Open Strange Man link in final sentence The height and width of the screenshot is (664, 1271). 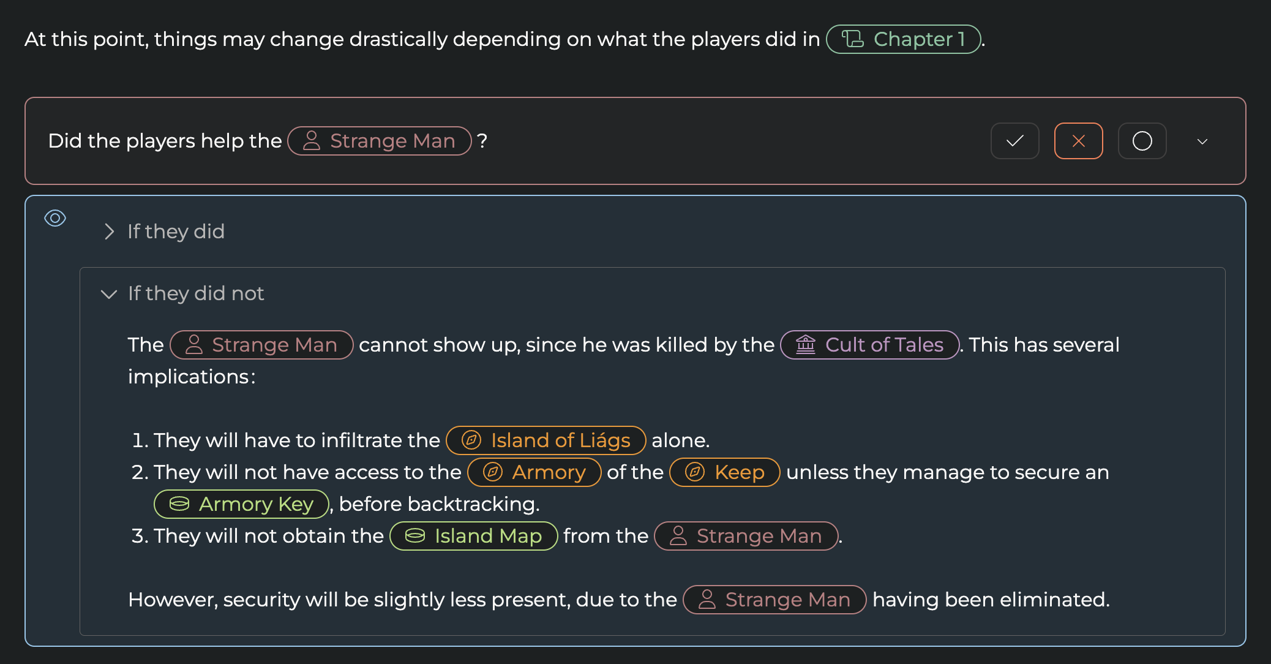tap(787, 600)
